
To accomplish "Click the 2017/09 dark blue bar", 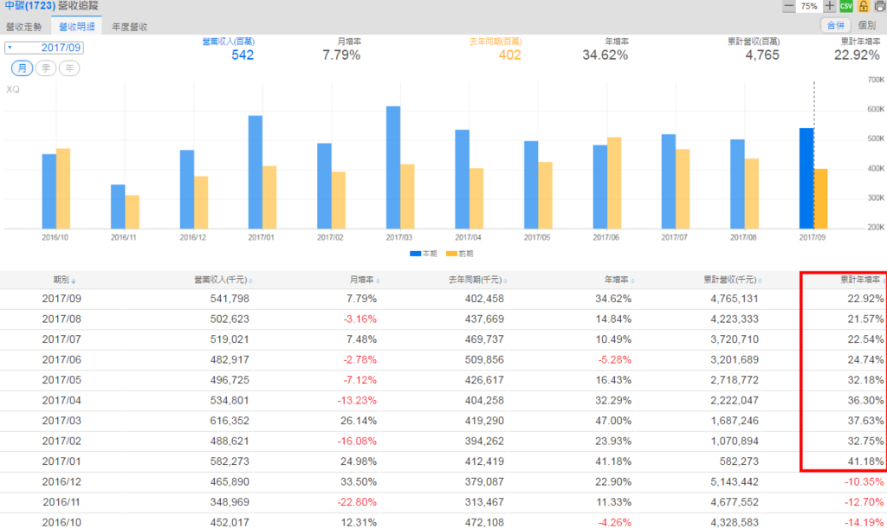I will pos(806,178).
